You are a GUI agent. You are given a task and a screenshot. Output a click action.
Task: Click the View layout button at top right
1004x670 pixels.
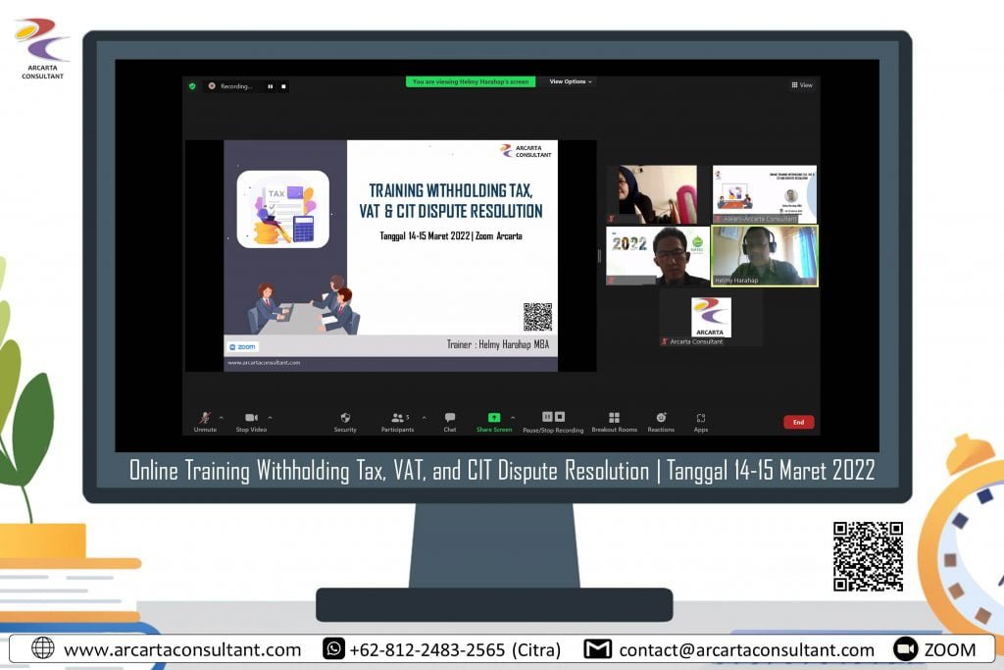pyautogui.click(x=802, y=85)
